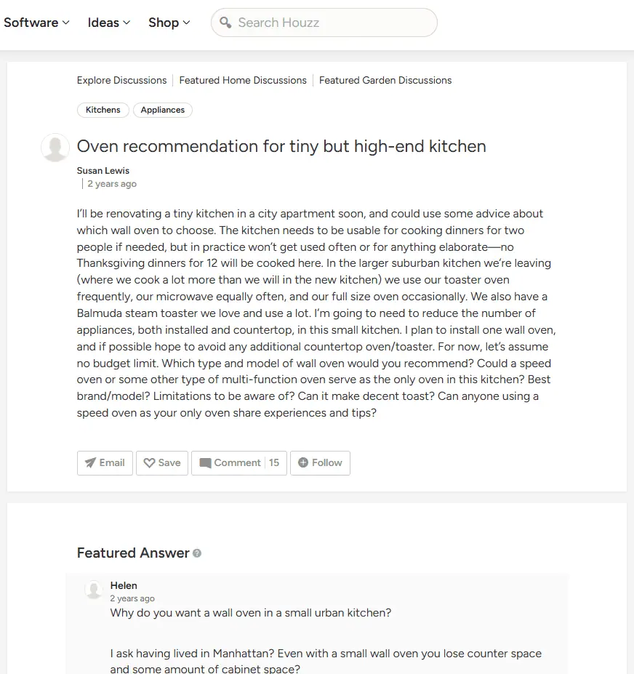This screenshot has height=674, width=634.
Task: Open Featured Garden Discussions
Action: point(385,81)
